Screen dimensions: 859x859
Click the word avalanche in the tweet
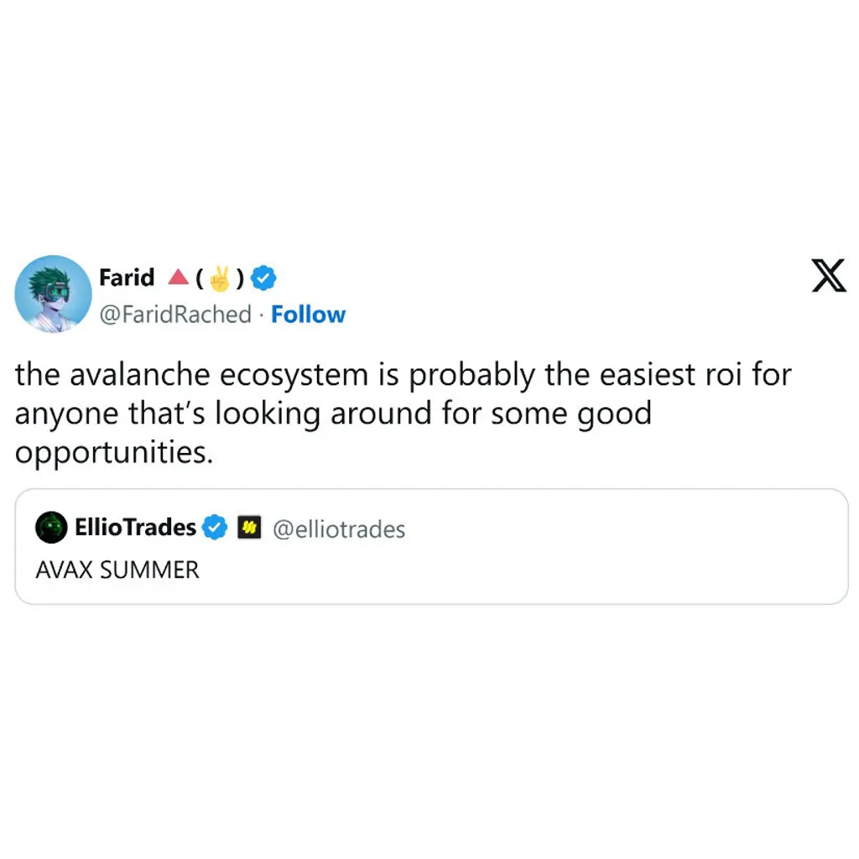(x=140, y=375)
